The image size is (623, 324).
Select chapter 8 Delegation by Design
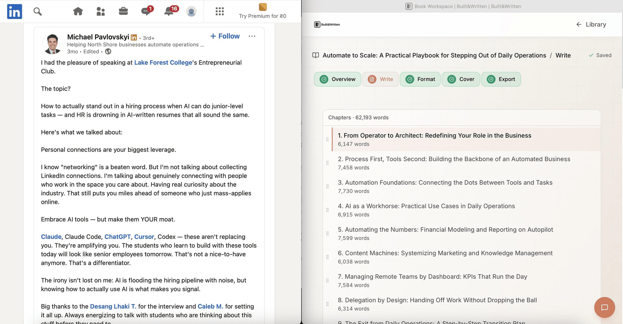tap(466, 304)
